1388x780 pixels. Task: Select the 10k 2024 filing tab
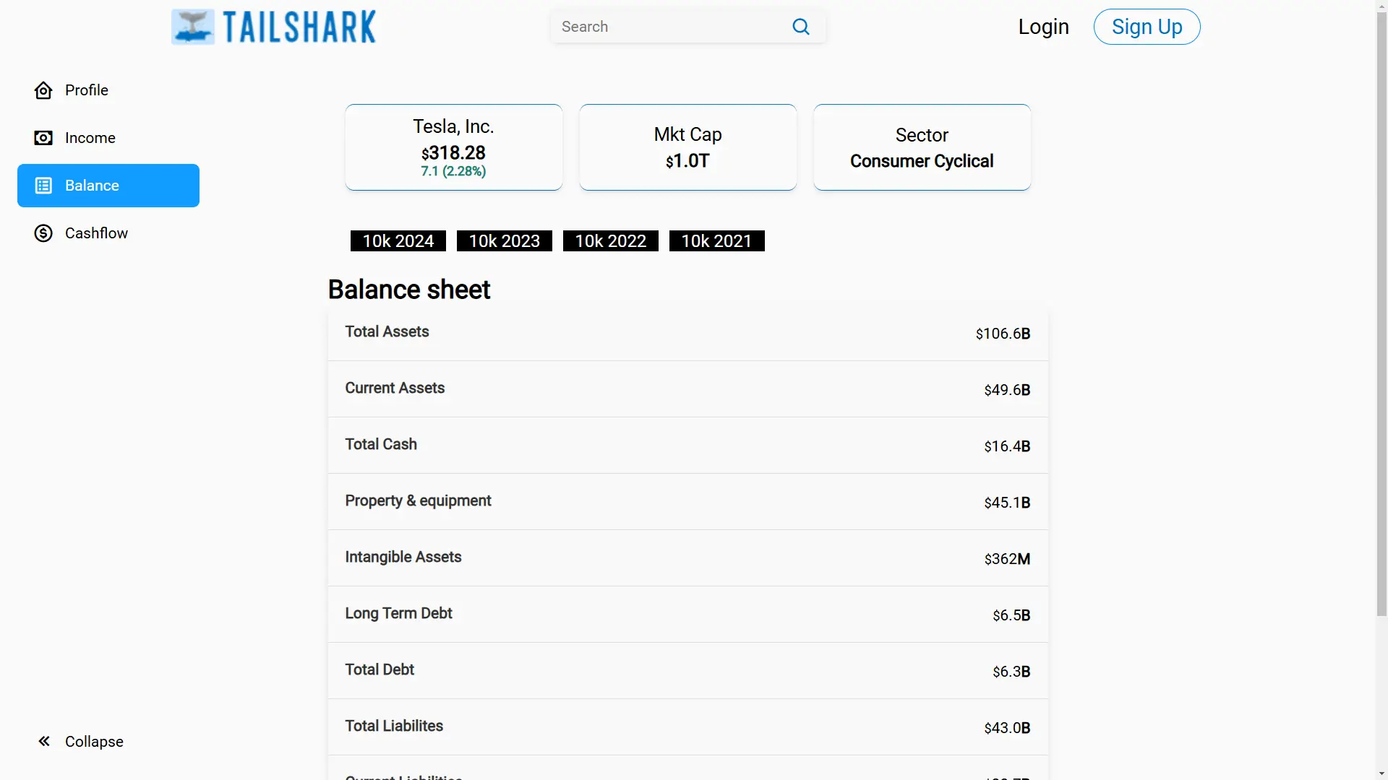[398, 241]
